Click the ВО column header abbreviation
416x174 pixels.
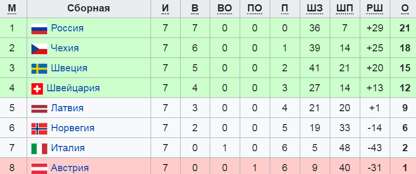click(225, 9)
